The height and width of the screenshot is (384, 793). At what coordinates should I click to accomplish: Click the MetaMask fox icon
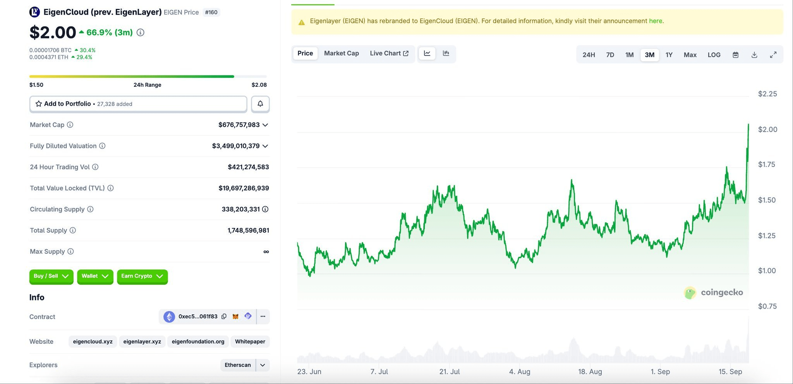coord(235,317)
